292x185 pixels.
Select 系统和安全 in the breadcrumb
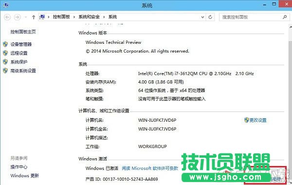pos(89,17)
